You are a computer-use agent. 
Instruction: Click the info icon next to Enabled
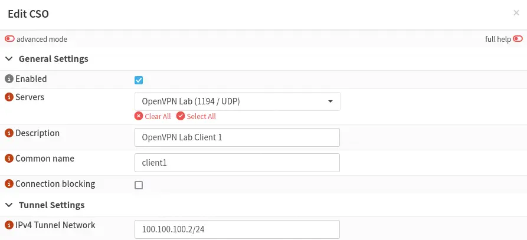[9, 79]
